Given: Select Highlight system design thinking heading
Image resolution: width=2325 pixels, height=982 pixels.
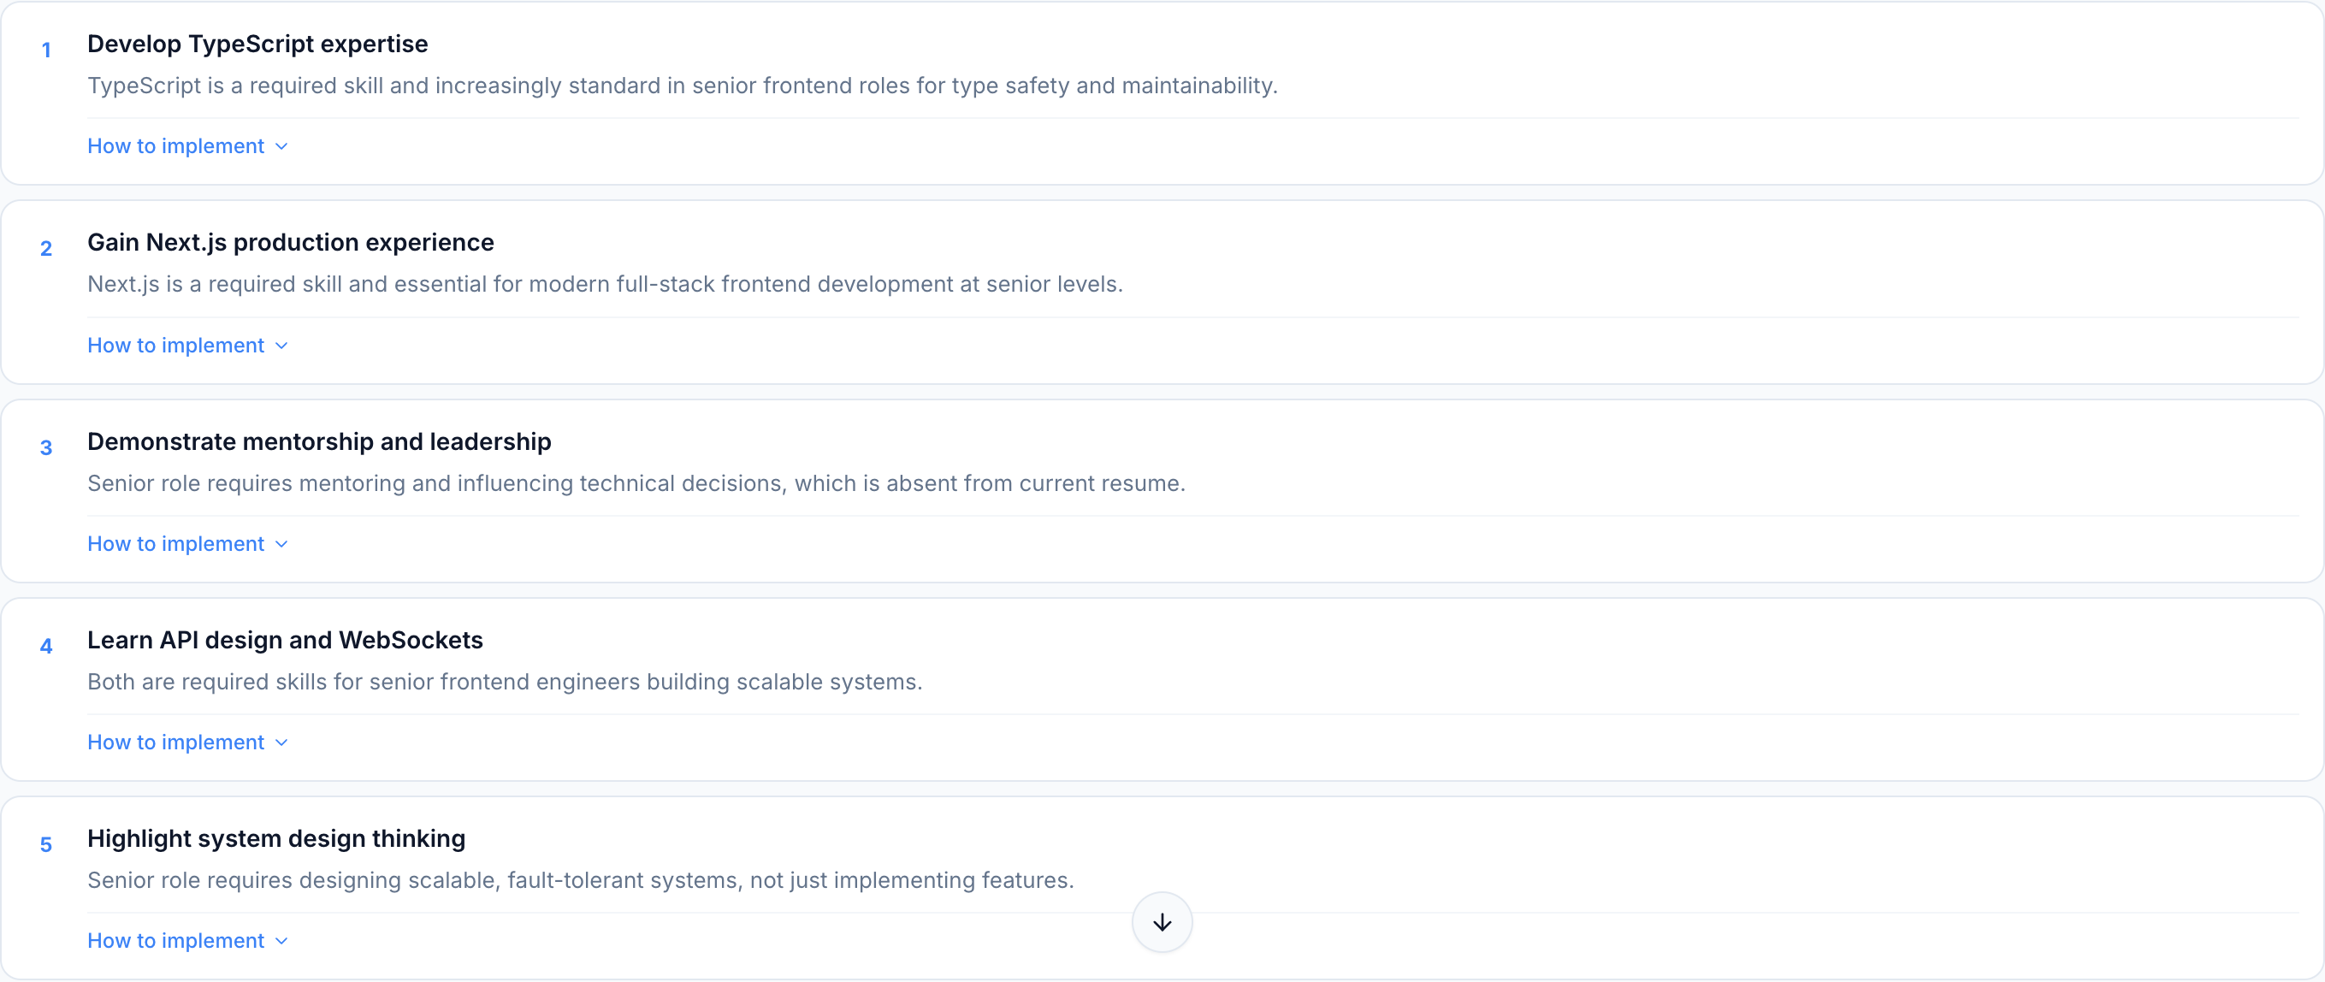Looking at the screenshot, I should point(276,838).
